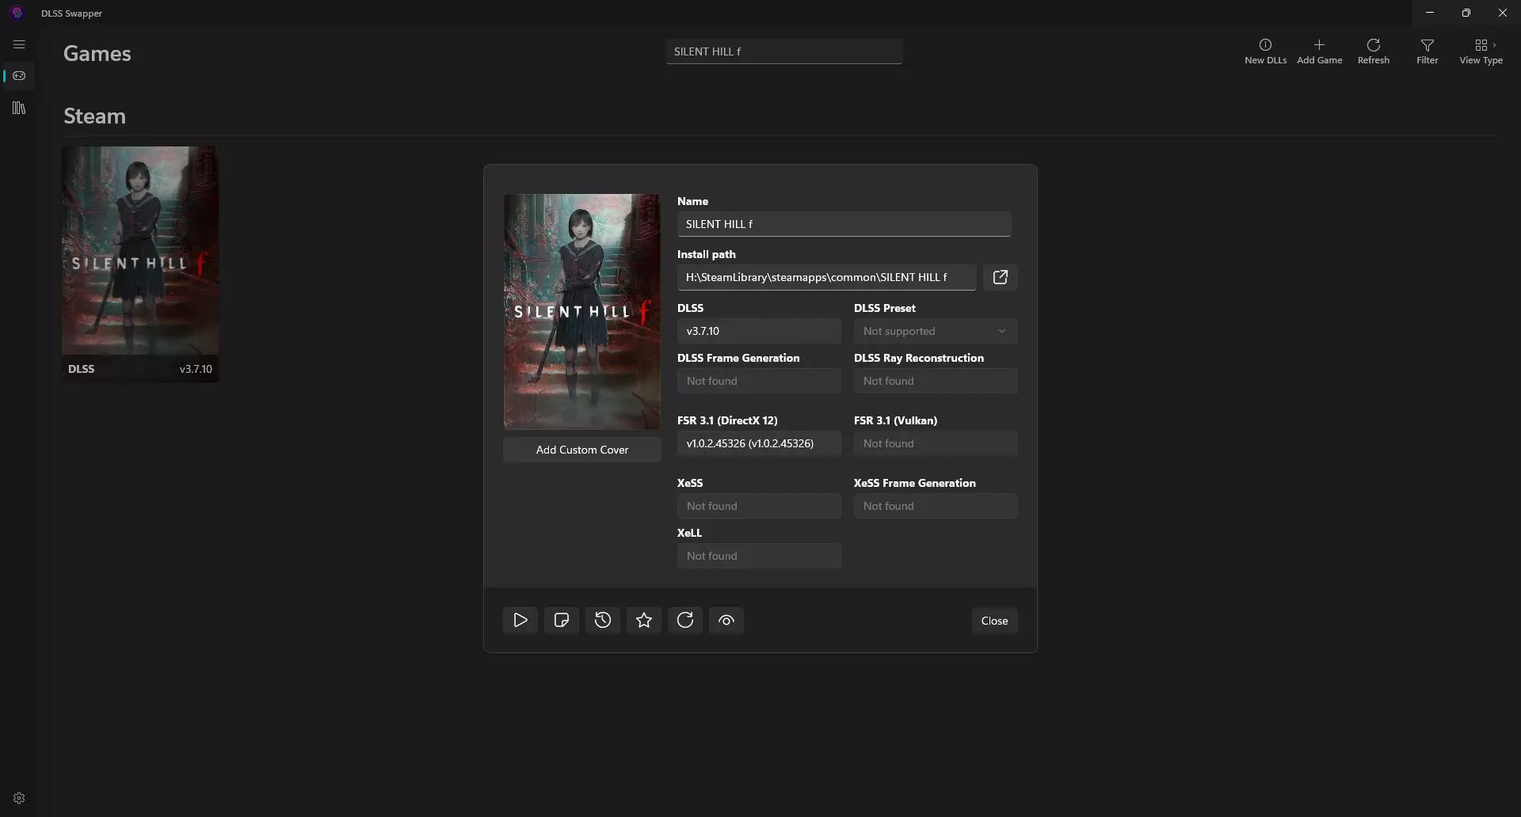Image resolution: width=1521 pixels, height=817 pixels.
Task: Click the XeSS Not found field
Action: pyautogui.click(x=758, y=506)
